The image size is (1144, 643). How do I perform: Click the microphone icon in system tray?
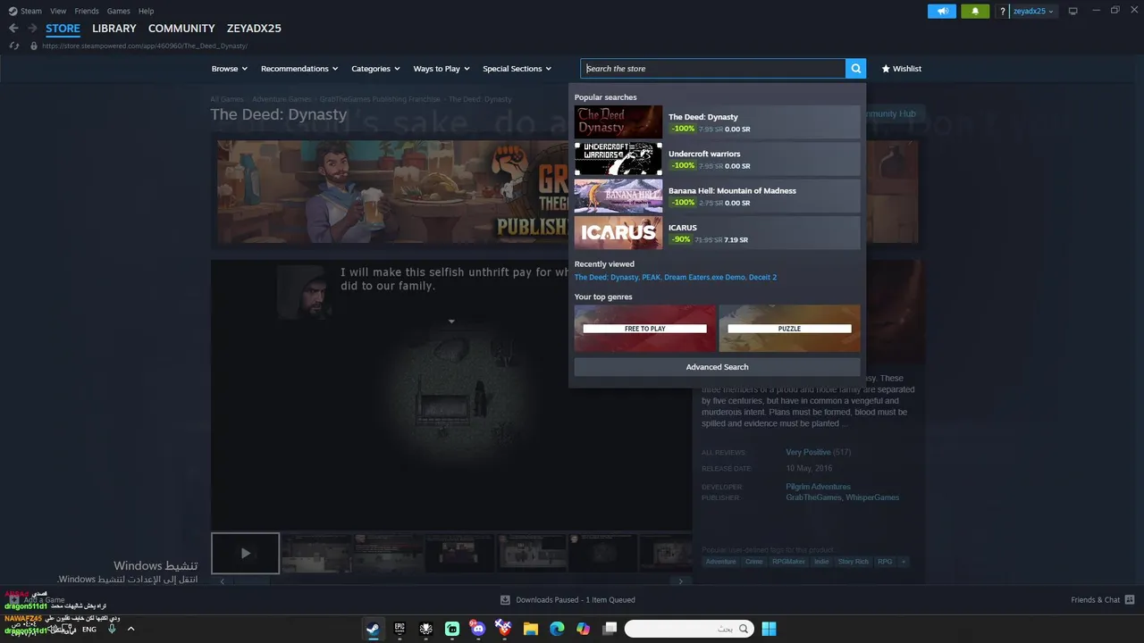[112, 629]
